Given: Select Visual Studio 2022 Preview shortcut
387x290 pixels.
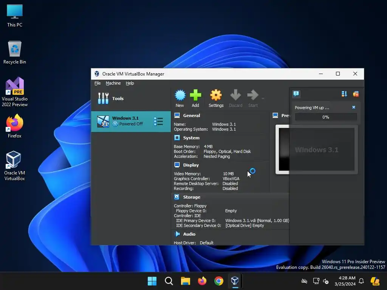Looking at the screenshot, I should point(15,92).
